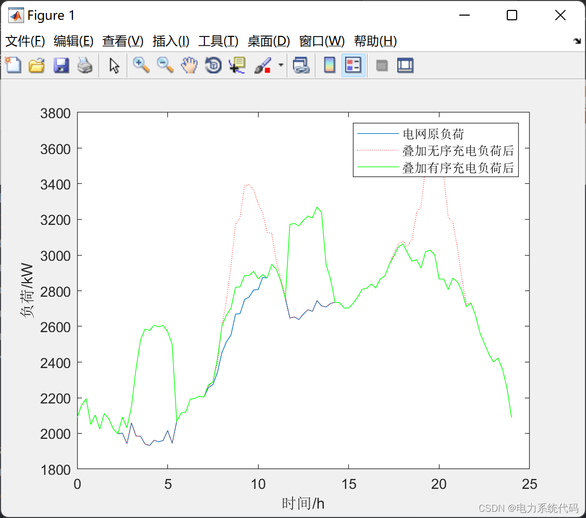Screen dimensions: 586x518
Task: Click the MATLAB logo in title bar
Action: coord(16,15)
